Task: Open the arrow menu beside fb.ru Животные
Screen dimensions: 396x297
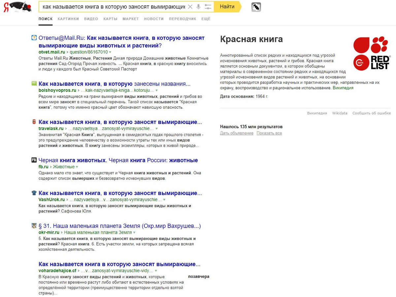Action: 77,167
